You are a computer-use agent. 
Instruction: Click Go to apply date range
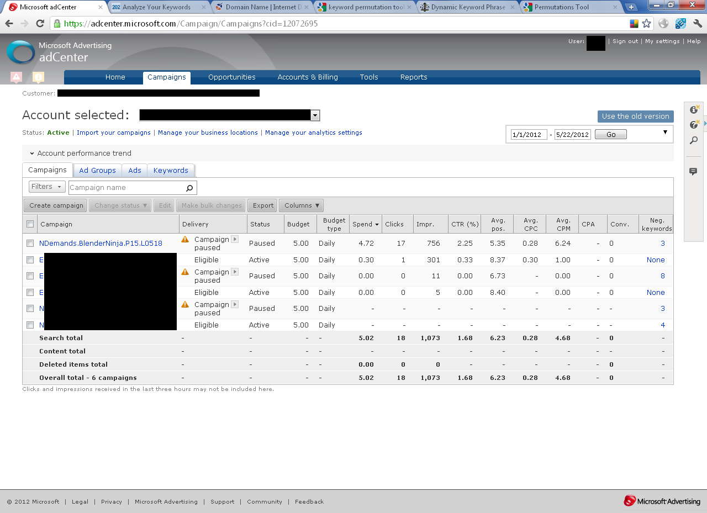coord(611,134)
